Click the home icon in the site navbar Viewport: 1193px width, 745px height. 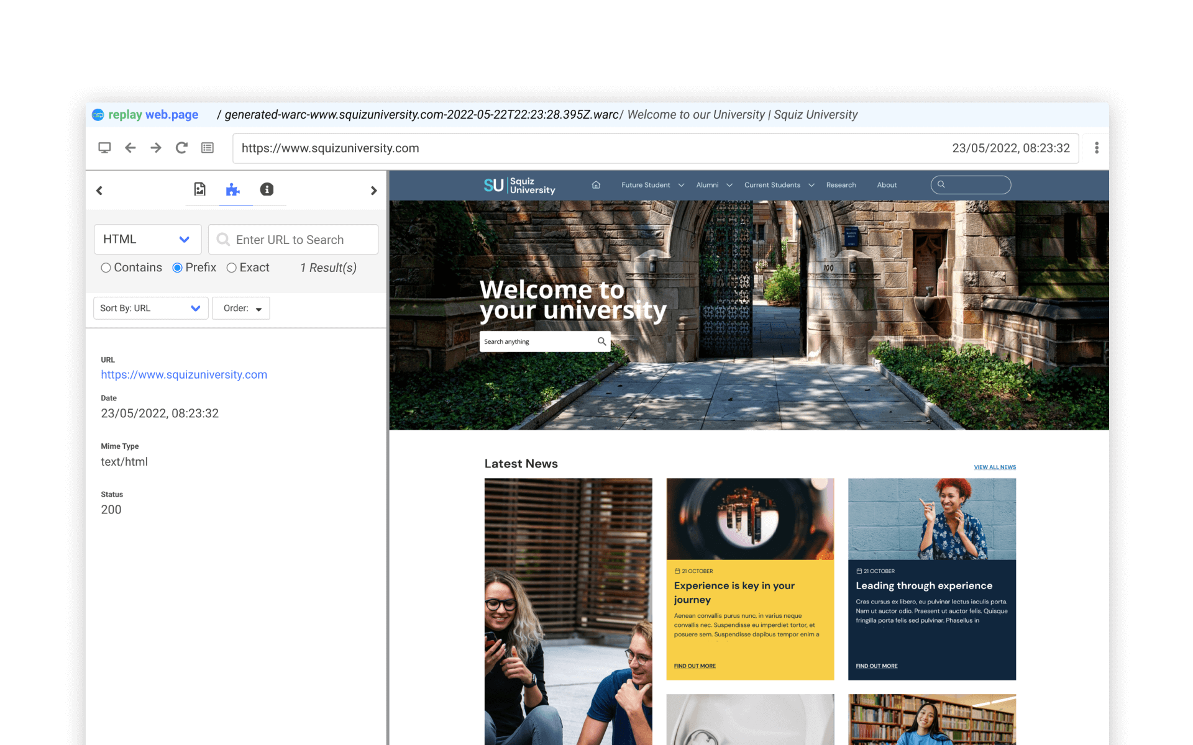click(596, 184)
